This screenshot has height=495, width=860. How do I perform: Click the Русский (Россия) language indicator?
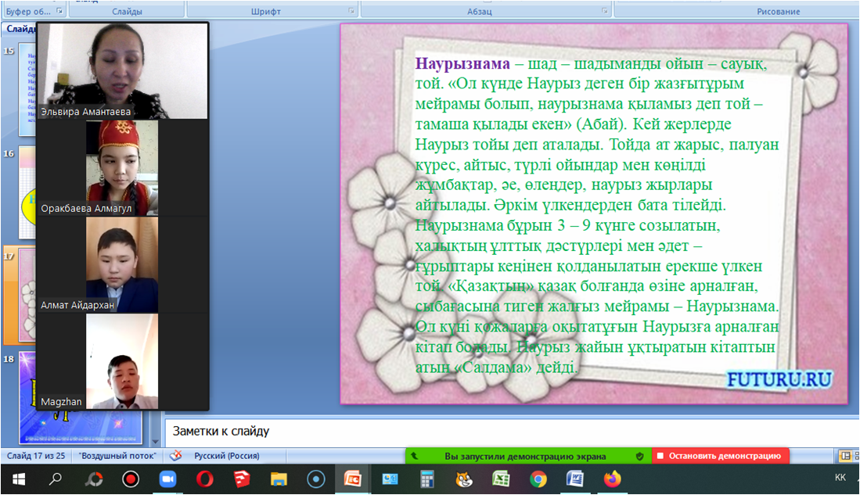226,455
